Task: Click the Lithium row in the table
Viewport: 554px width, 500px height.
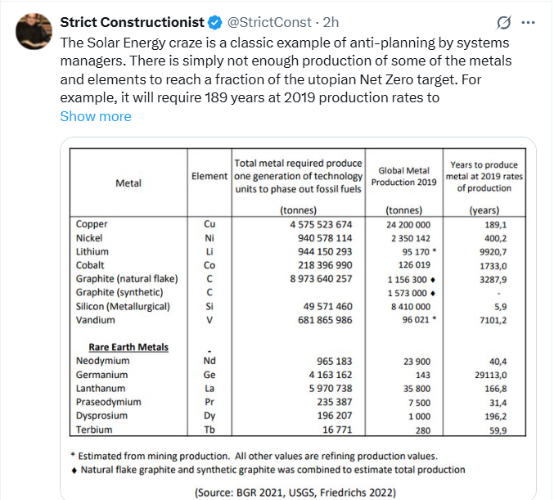Action: pyautogui.click(x=92, y=251)
